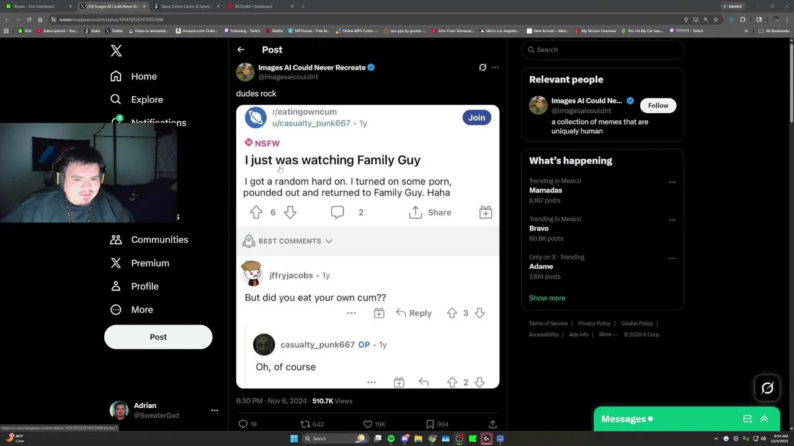Click the Grok icon on the post header
Viewport: 794px width, 446px height.
pos(483,68)
